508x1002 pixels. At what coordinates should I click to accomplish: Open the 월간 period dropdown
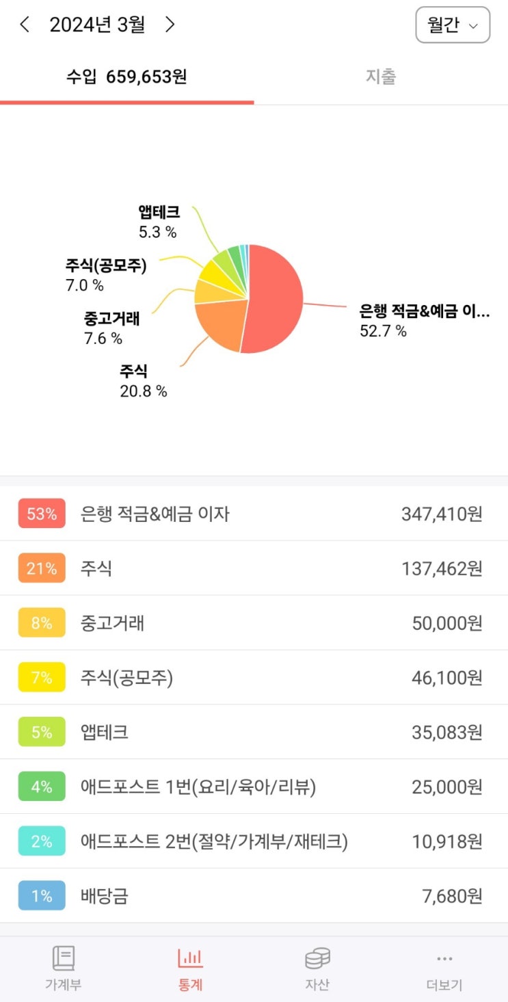tap(453, 25)
